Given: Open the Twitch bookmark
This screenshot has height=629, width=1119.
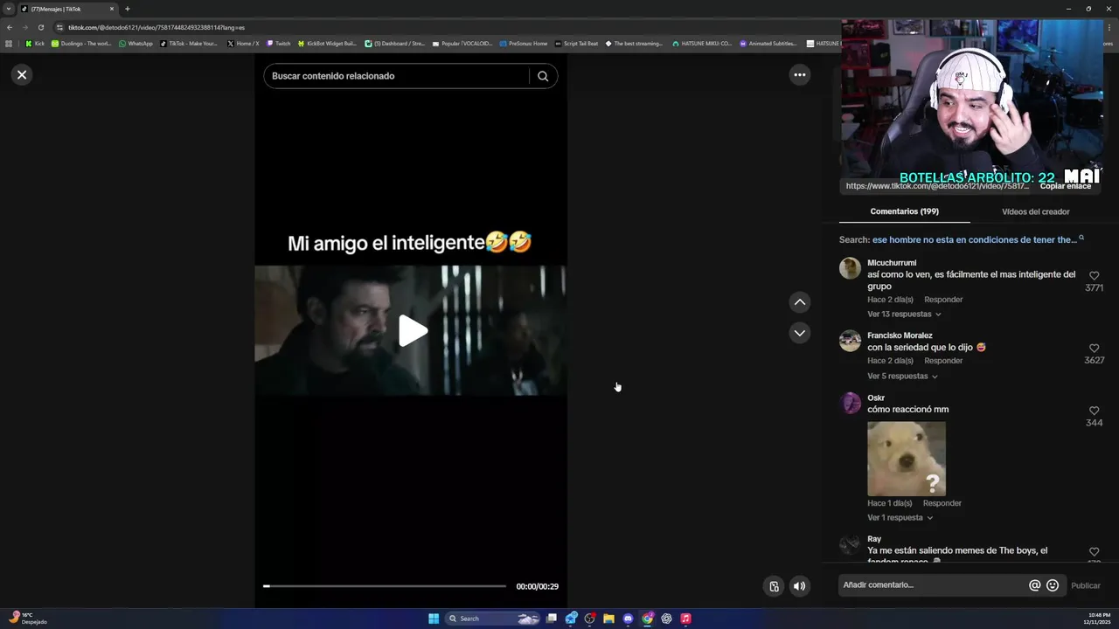Looking at the screenshot, I should (x=278, y=44).
